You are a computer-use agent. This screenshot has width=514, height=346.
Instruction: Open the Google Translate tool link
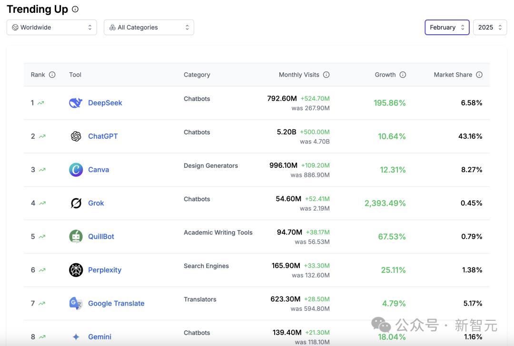[x=116, y=303]
